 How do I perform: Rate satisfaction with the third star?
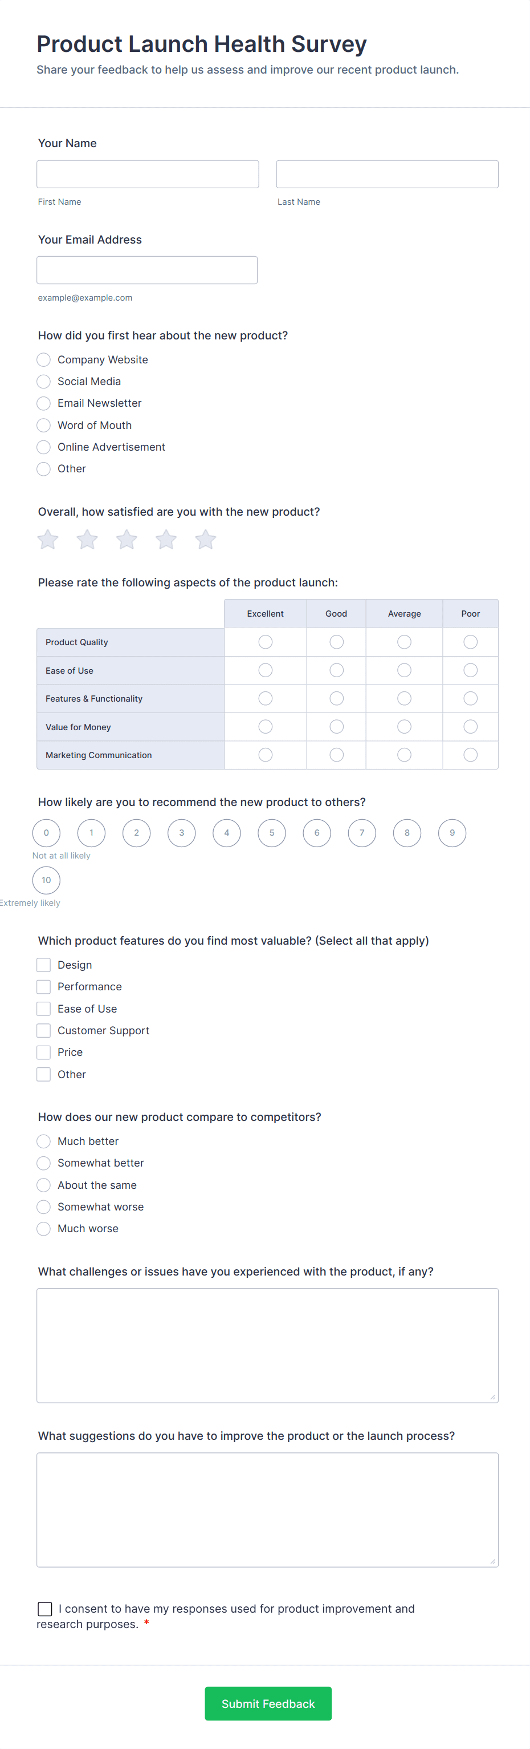pos(126,540)
